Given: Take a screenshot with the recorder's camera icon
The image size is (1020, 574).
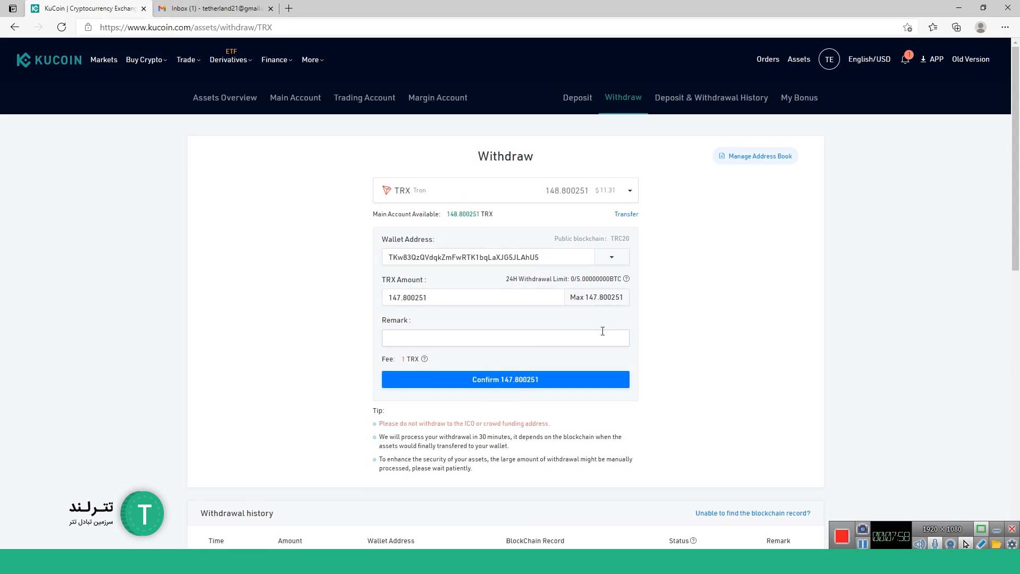Looking at the screenshot, I should 862,529.
